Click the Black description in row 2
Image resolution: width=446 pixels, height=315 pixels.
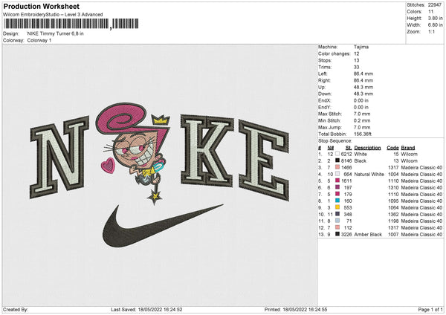(x=360, y=160)
